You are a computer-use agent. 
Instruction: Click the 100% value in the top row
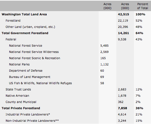140,14
